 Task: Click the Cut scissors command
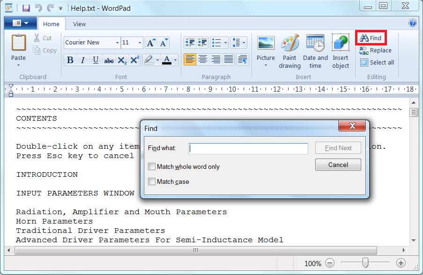(x=43, y=38)
